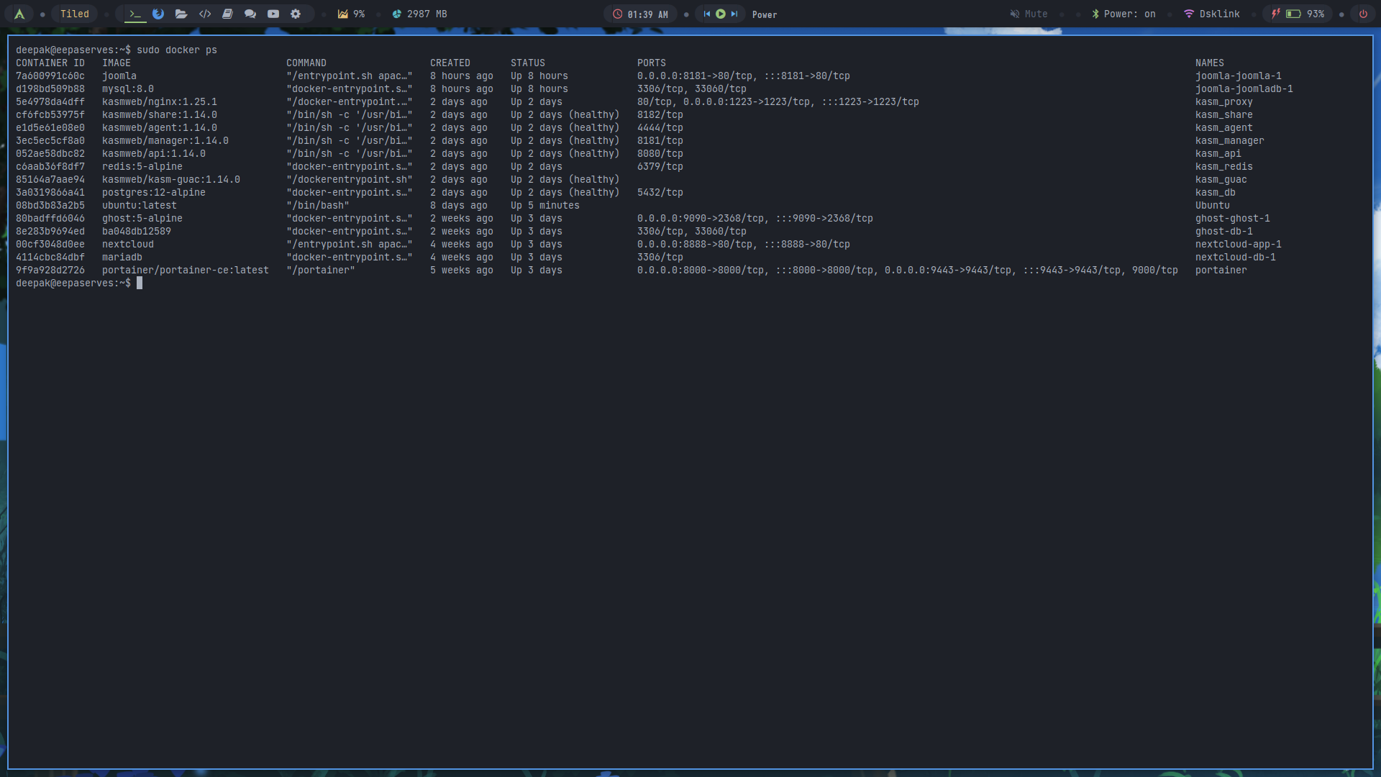The height and width of the screenshot is (777, 1381).
Task: Open the Tiled layout selector
Action: coord(74,14)
